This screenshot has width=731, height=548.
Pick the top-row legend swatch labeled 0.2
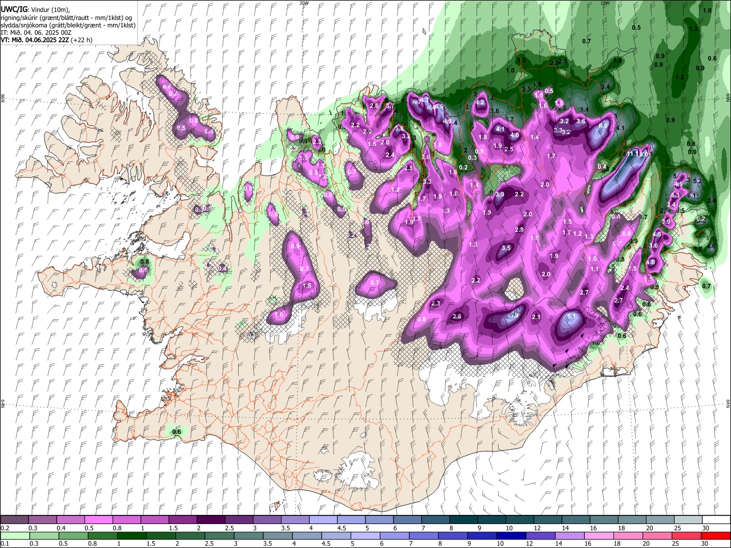coord(14,519)
